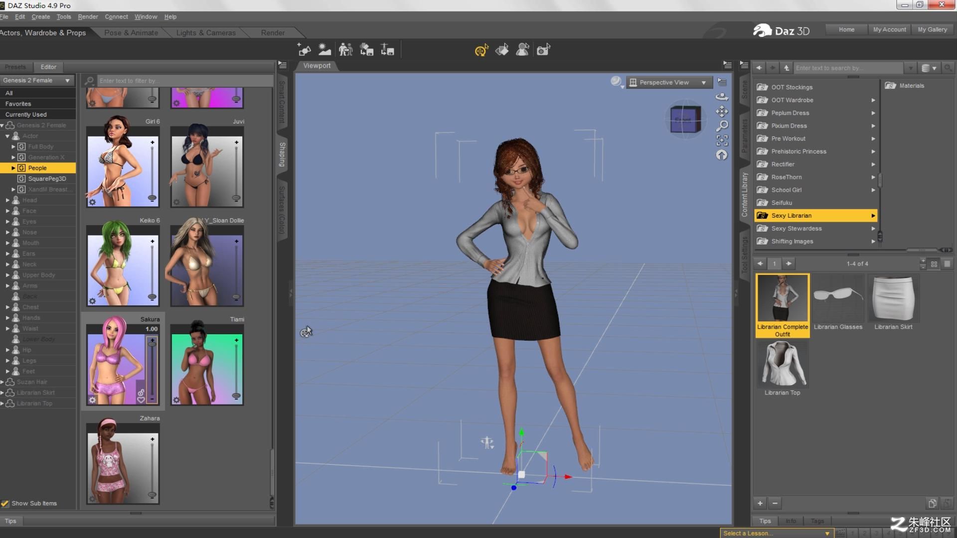Select the Favorites filter
Viewport: 957px width, 538px height.
click(x=38, y=104)
